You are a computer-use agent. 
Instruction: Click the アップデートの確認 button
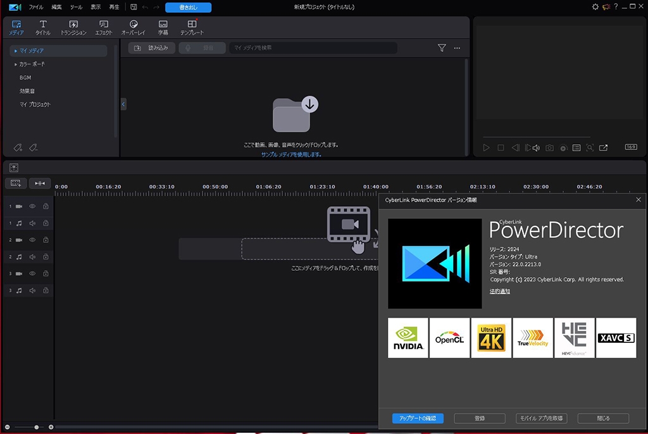[418, 418]
